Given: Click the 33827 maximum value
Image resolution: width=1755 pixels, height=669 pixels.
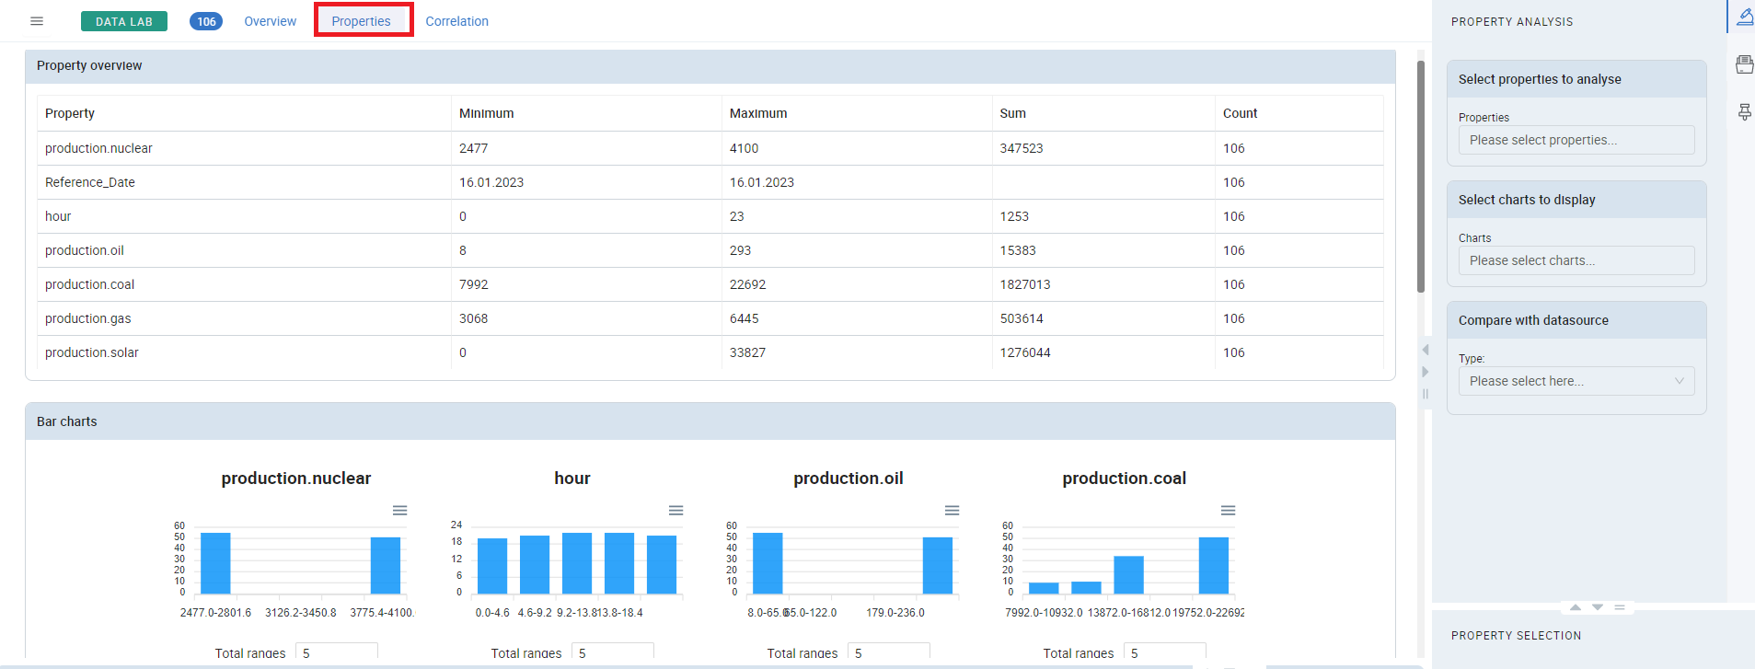Looking at the screenshot, I should click(x=747, y=352).
